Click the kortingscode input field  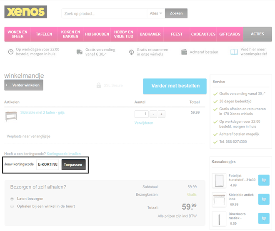(x=47, y=164)
